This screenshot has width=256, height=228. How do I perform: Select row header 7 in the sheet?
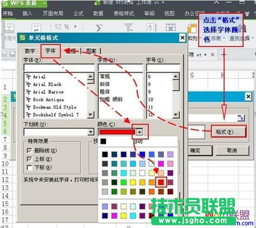pos(5,140)
